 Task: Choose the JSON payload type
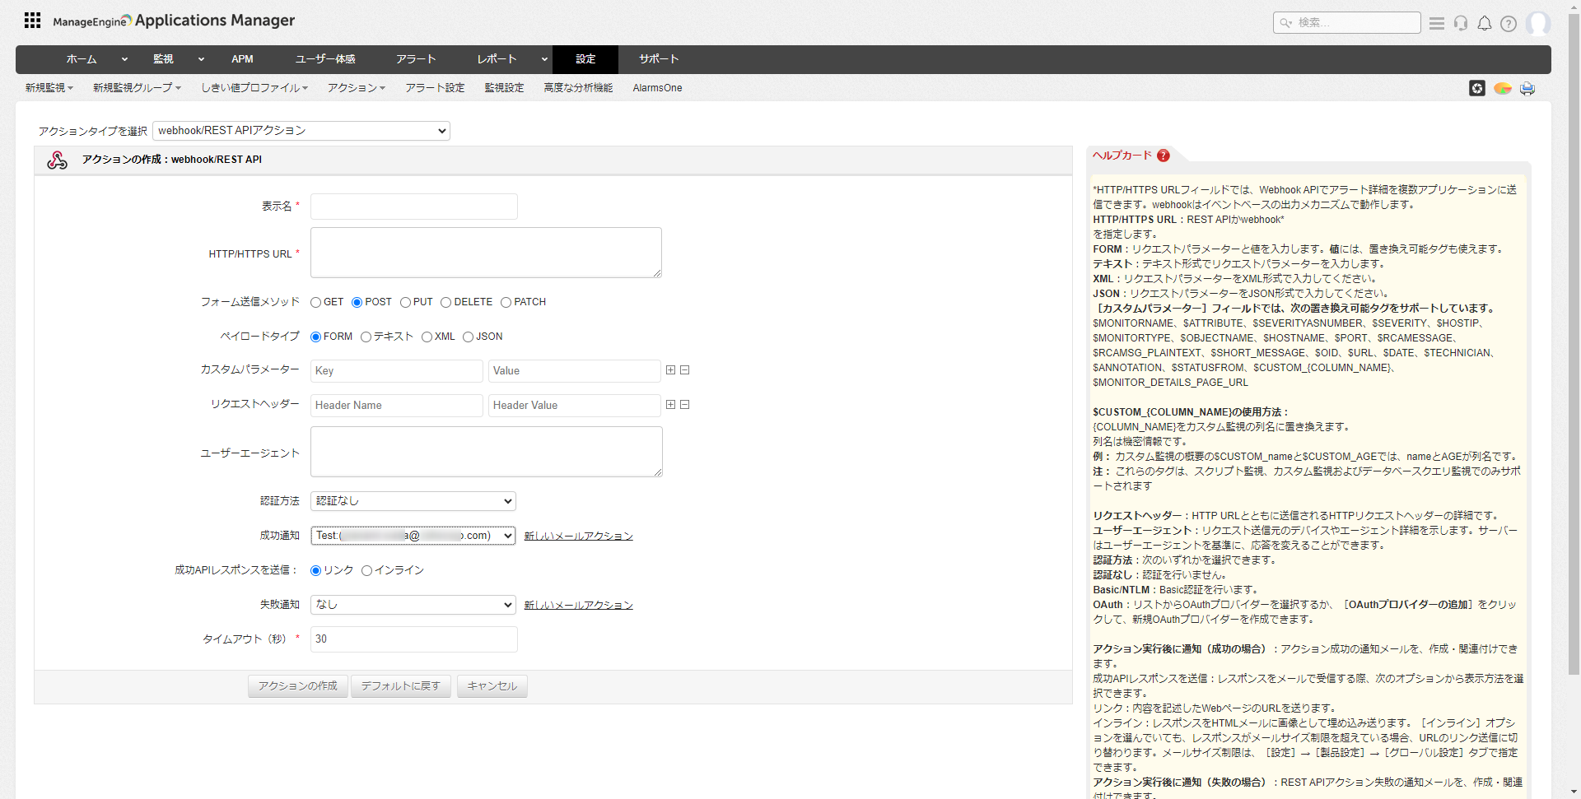click(468, 337)
